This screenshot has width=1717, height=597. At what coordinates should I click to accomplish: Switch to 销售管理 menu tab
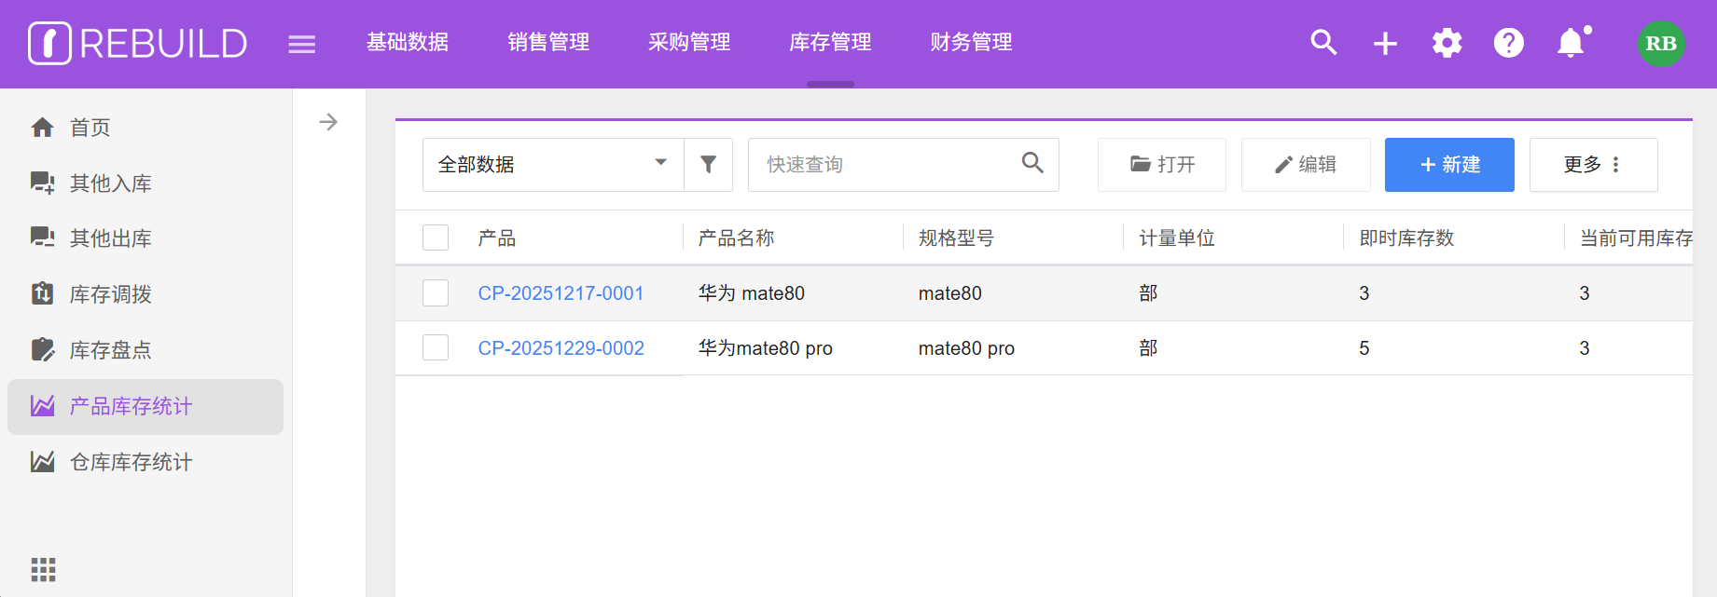point(548,43)
